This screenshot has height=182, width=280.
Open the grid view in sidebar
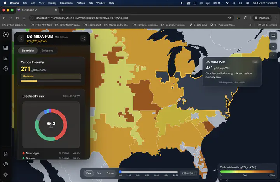[x=5, y=48]
